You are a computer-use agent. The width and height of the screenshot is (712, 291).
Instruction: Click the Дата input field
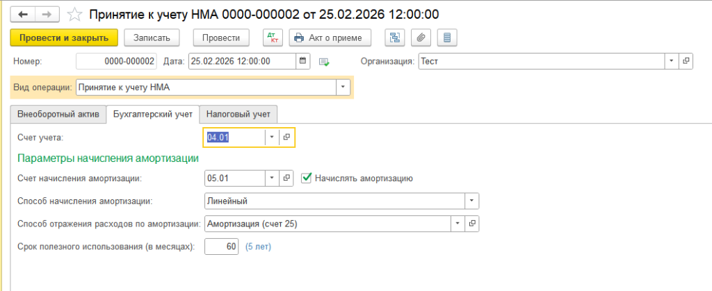[x=243, y=61]
